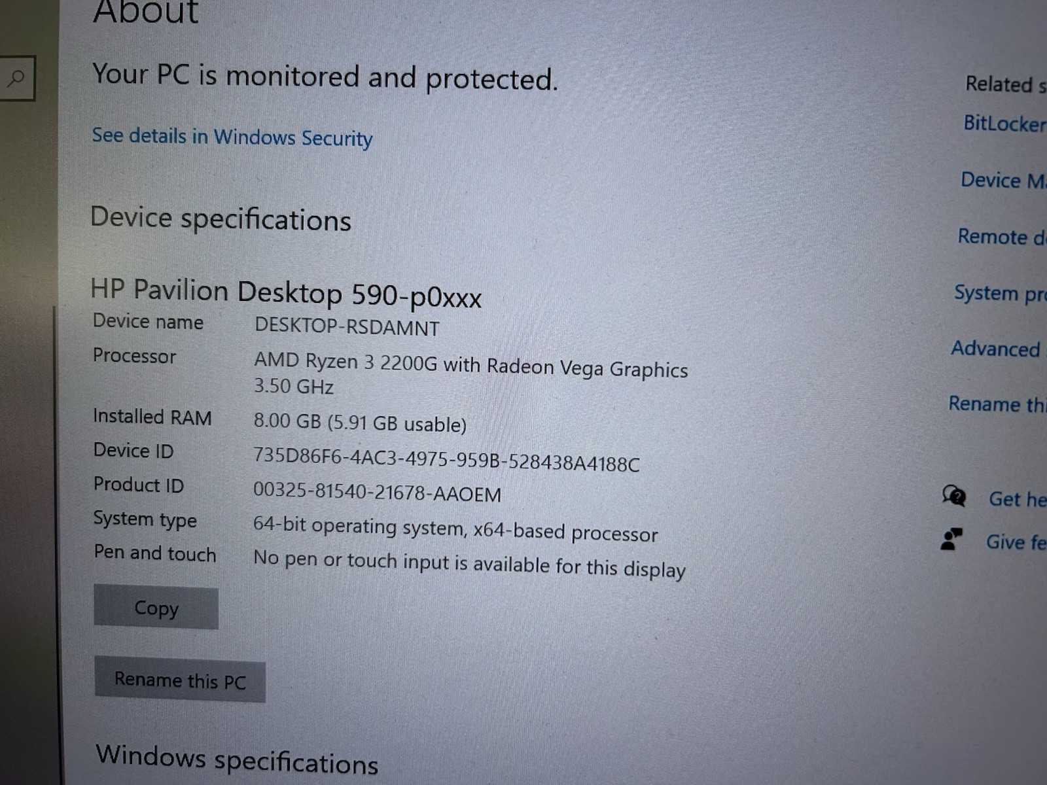Open BitLocker settings link
This screenshot has width=1047, height=785.
(x=1004, y=123)
